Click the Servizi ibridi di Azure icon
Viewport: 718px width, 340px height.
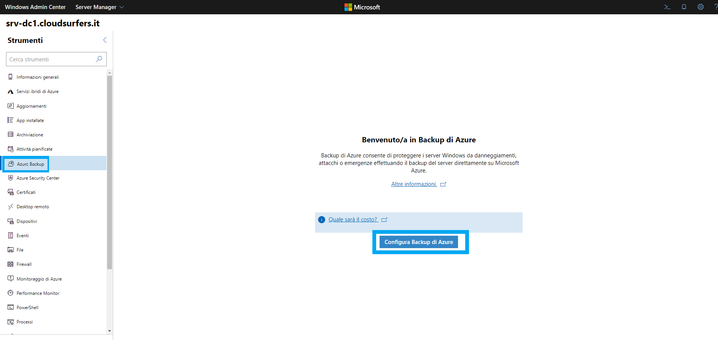11,91
